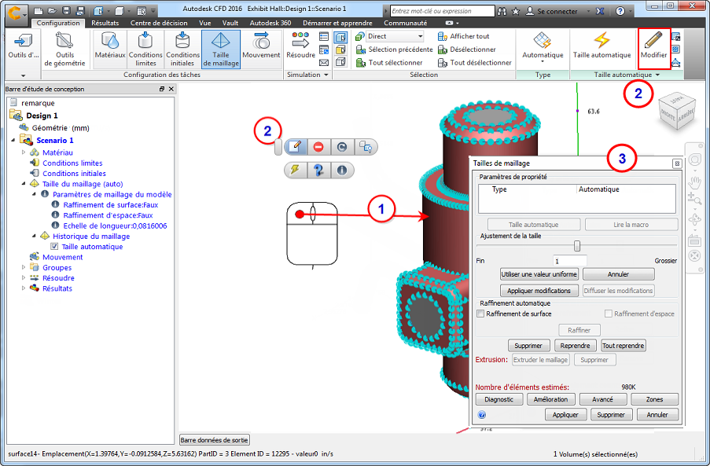This screenshot has width=710, height=466.
Task: Click the question mark icon in floating toolbar
Action: (318, 170)
